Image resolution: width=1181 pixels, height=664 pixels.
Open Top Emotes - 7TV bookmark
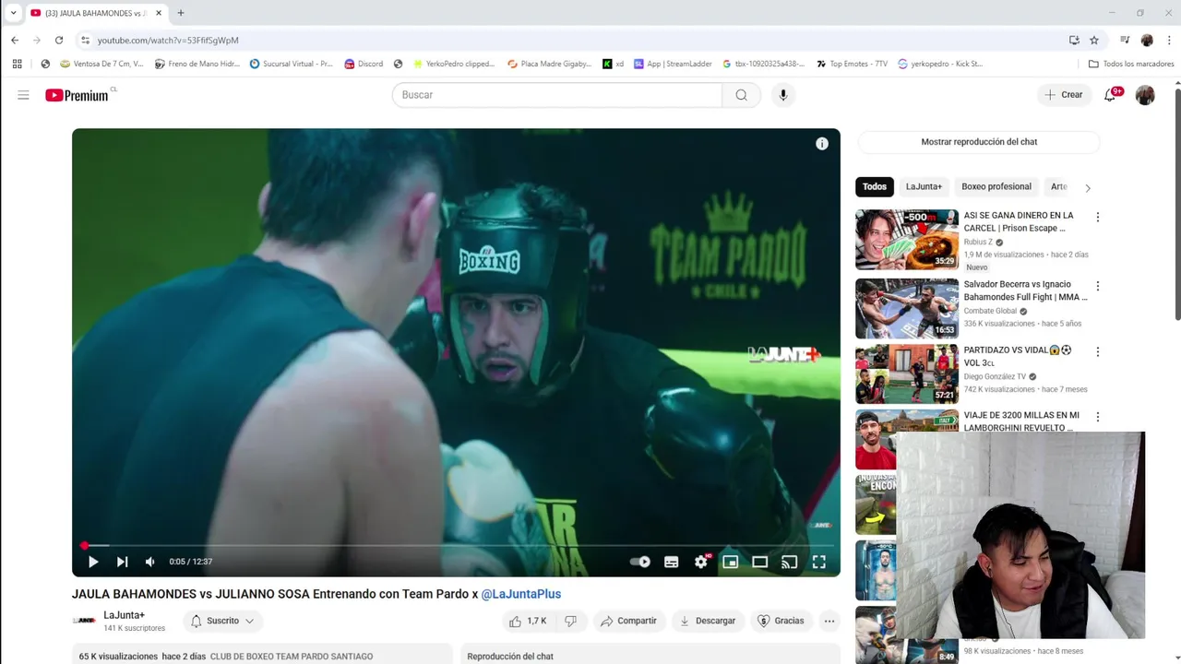point(851,64)
